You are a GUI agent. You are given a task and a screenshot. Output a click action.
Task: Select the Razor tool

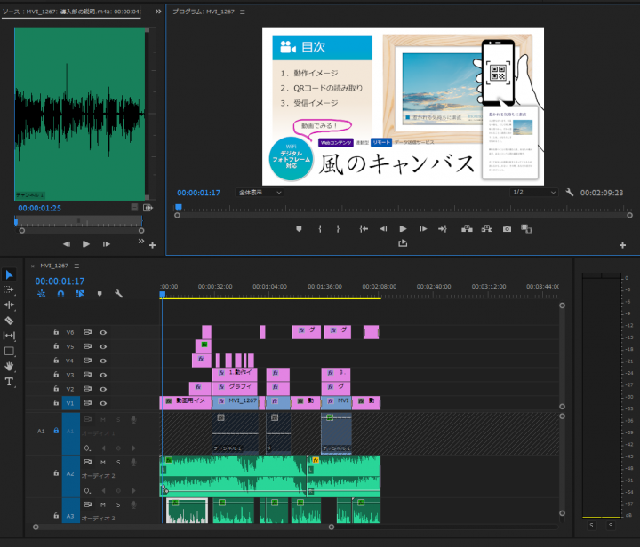pyautogui.click(x=9, y=321)
